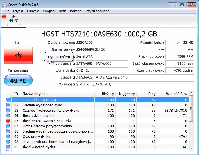The image size is (199, 155).
Task: Click the red 'zły' health status button
Action: [x=18, y=55]
